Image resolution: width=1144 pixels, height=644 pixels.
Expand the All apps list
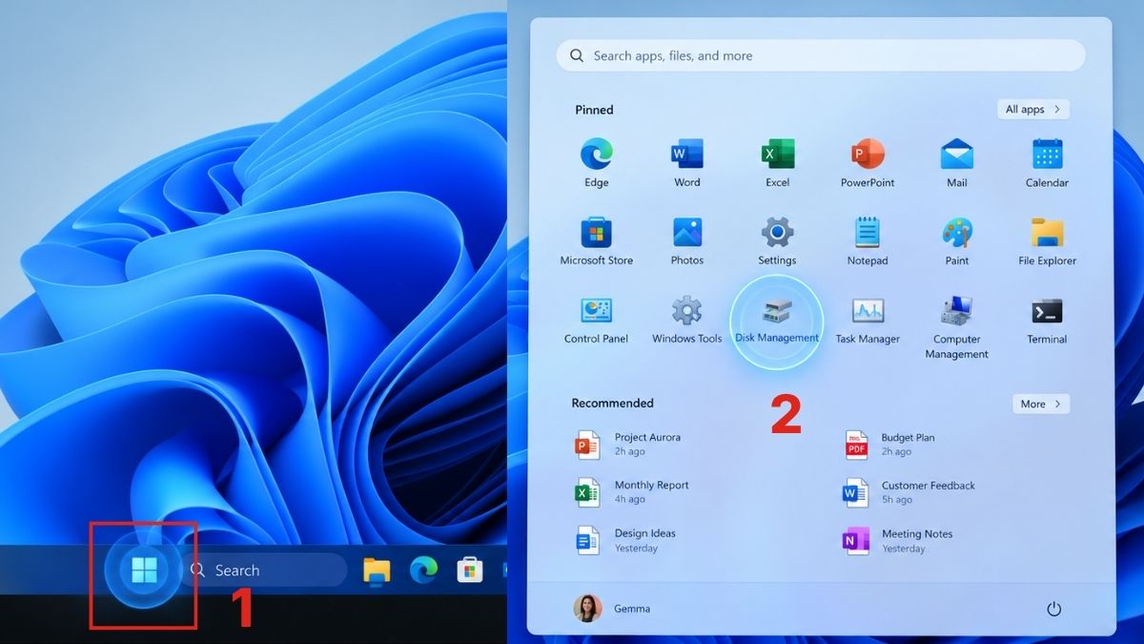tap(1033, 110)
